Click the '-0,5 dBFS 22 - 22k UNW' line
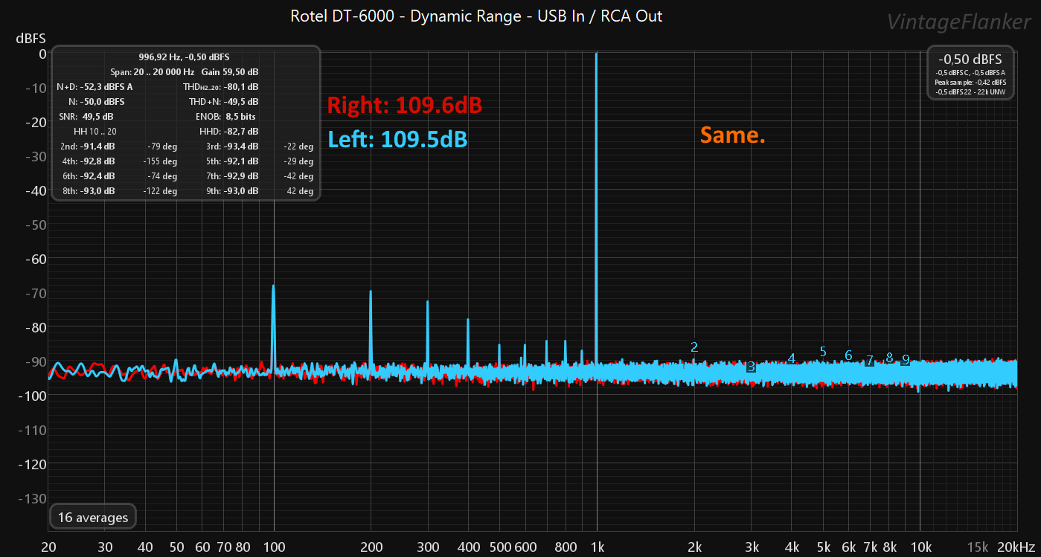This screenshot has height=557, width=1041. [x=970, y=91]
